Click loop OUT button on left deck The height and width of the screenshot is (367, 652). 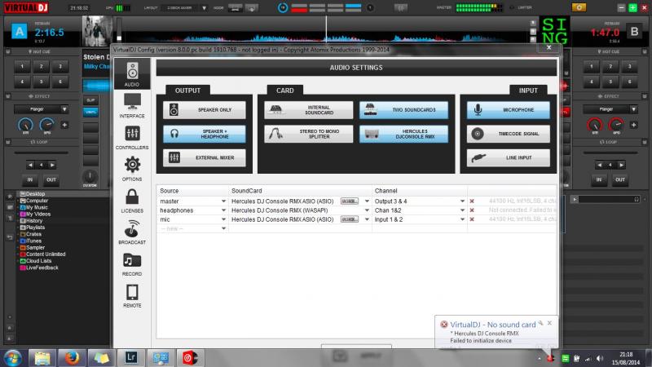pos(51,179)
